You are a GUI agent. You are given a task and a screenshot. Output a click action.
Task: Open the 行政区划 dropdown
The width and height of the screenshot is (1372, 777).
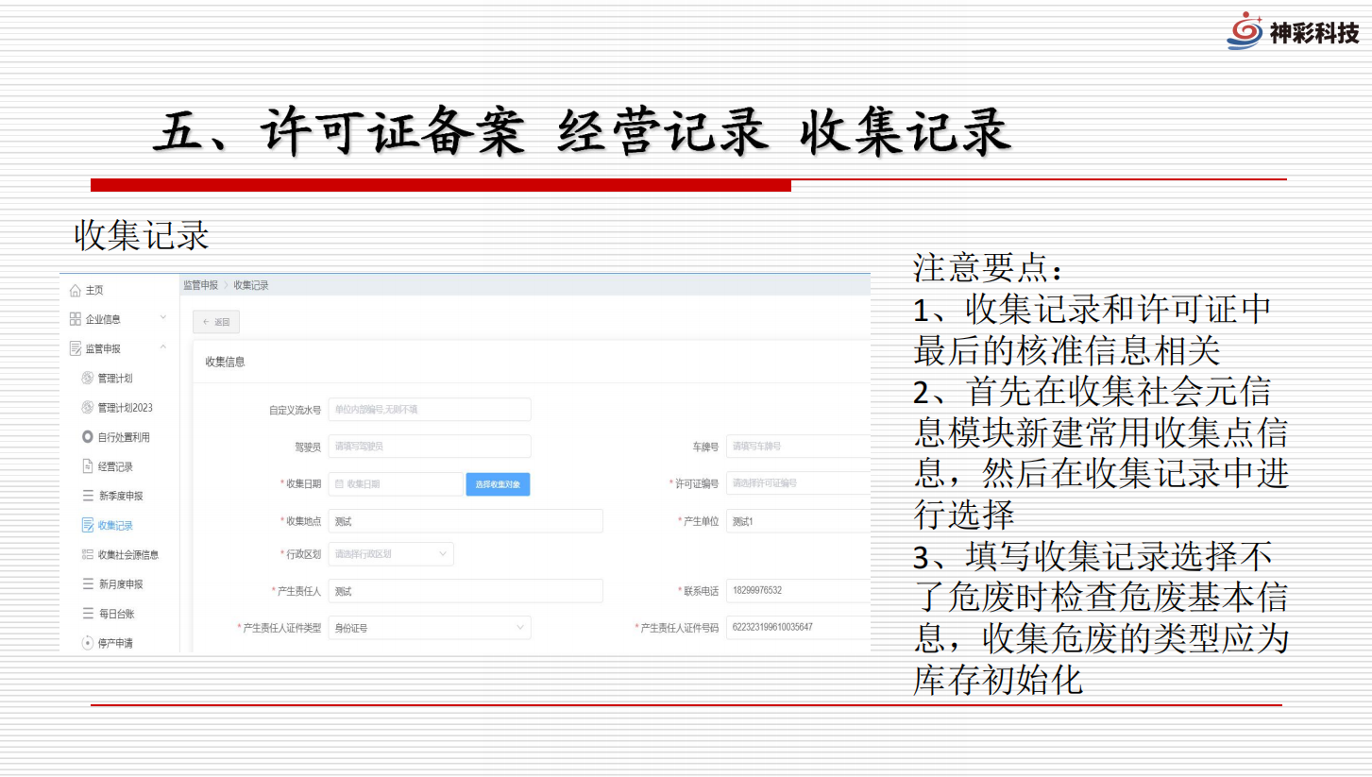point(390,554)
